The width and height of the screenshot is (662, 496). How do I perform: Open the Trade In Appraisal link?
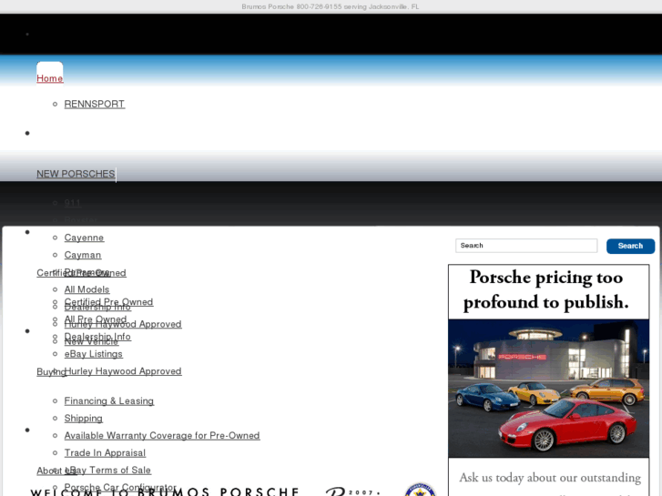[x=105, y=453]
